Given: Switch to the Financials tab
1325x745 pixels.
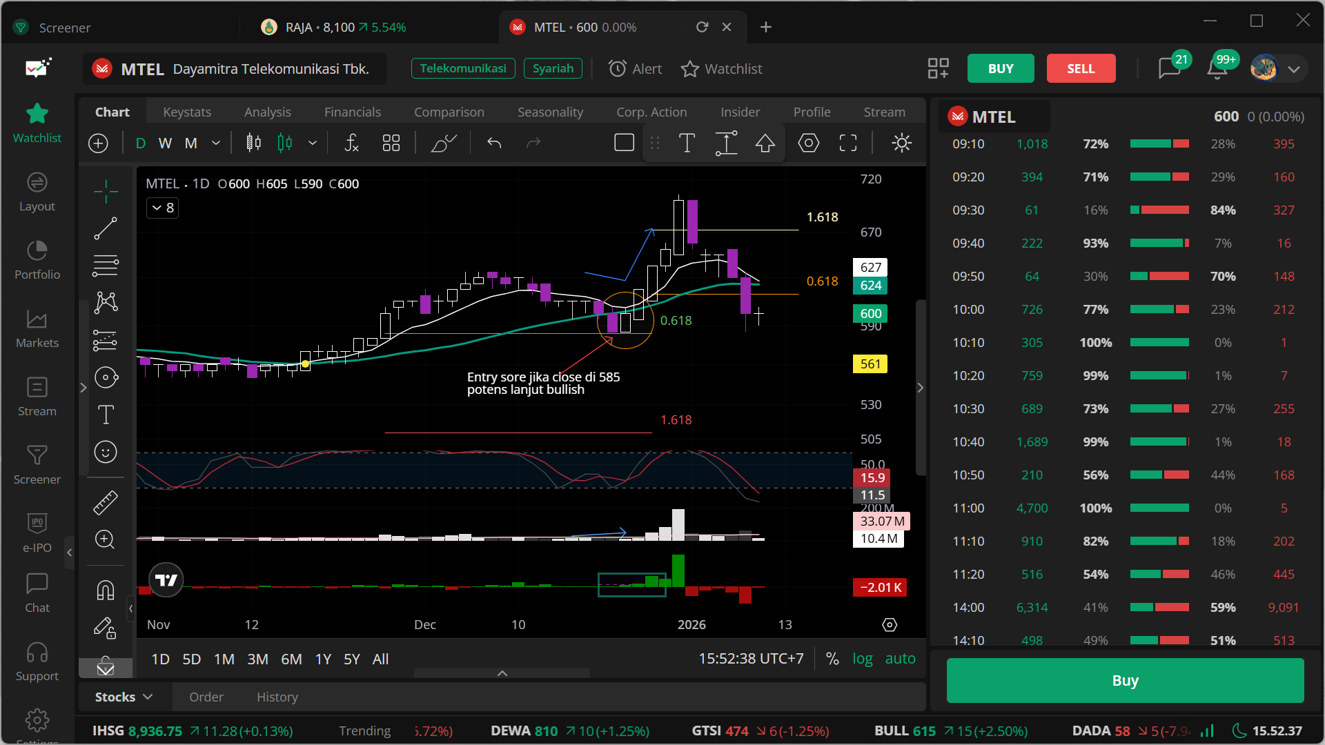Looking at the screenshot, I should (x=352, y=112).
